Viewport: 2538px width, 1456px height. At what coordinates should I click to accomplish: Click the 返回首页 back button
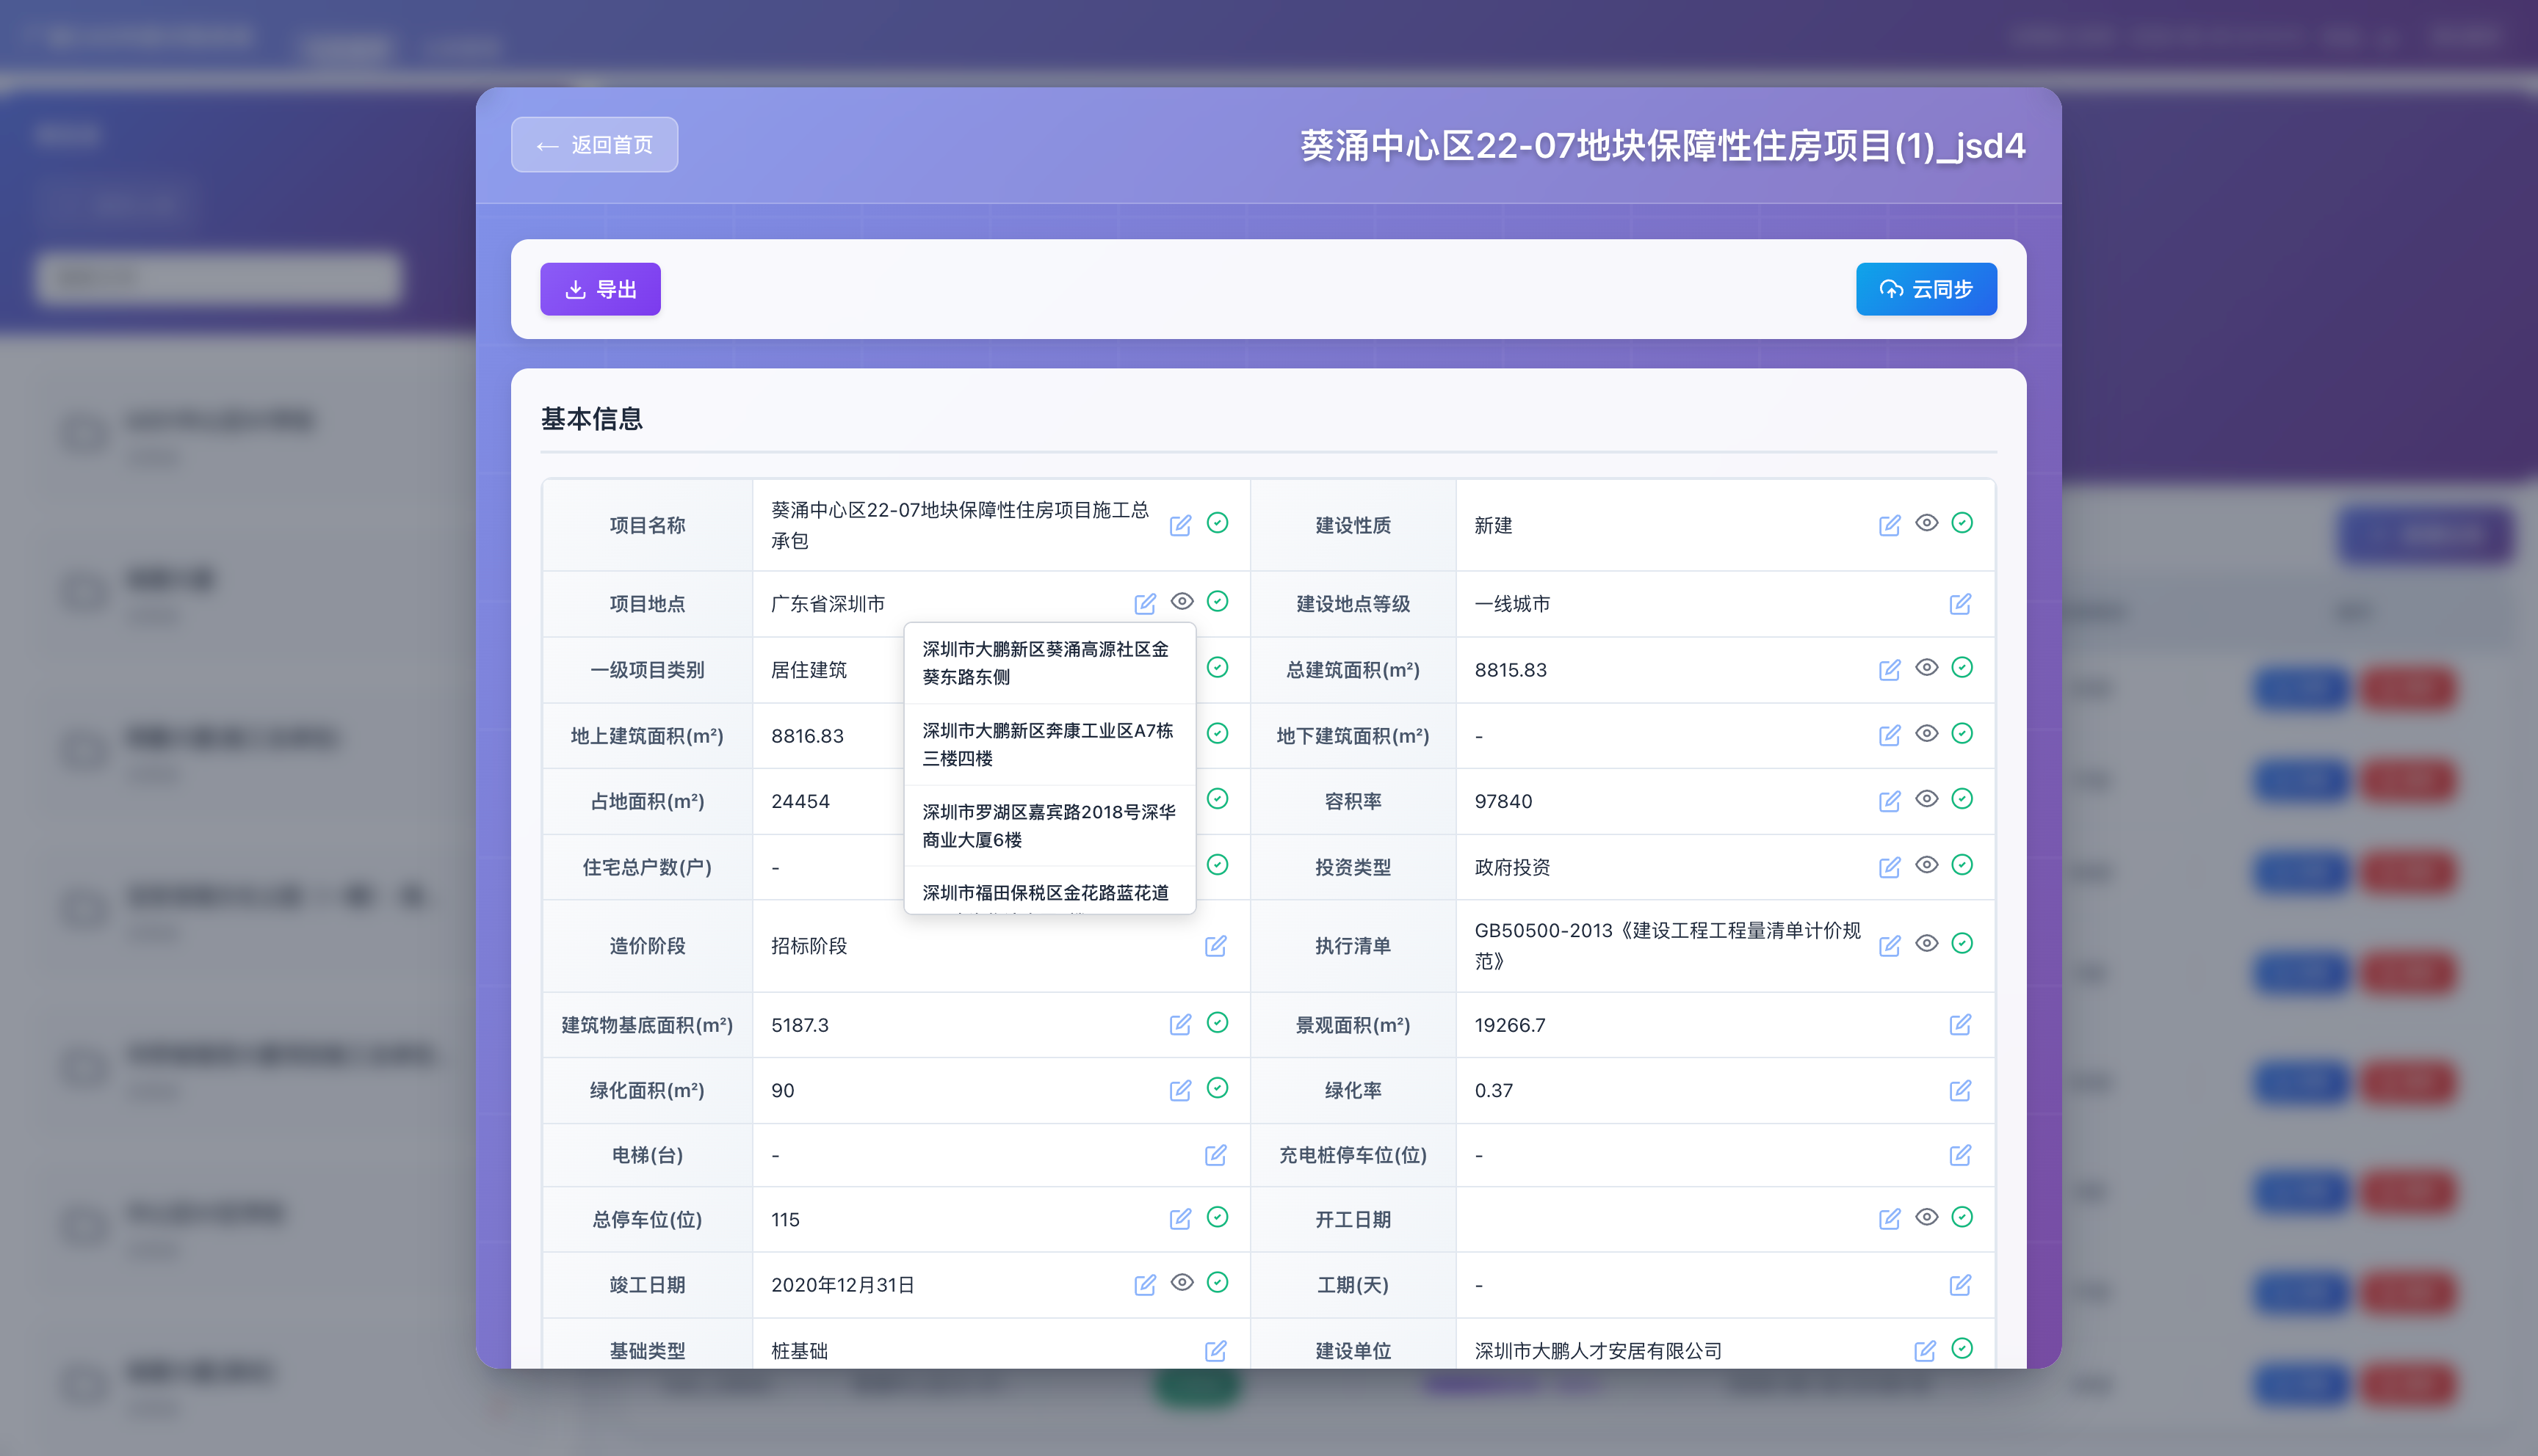[x=594, y=145]
